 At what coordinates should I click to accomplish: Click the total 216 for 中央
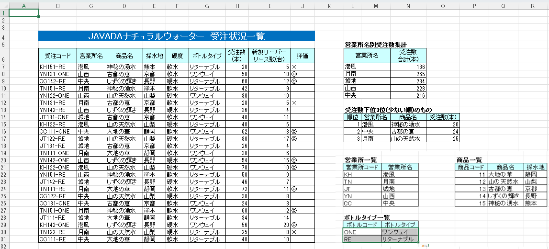click(408, 96)
